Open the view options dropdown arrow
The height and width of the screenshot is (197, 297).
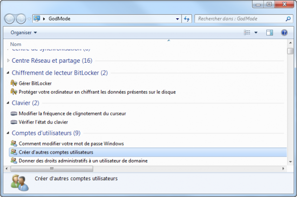(256, 33)
